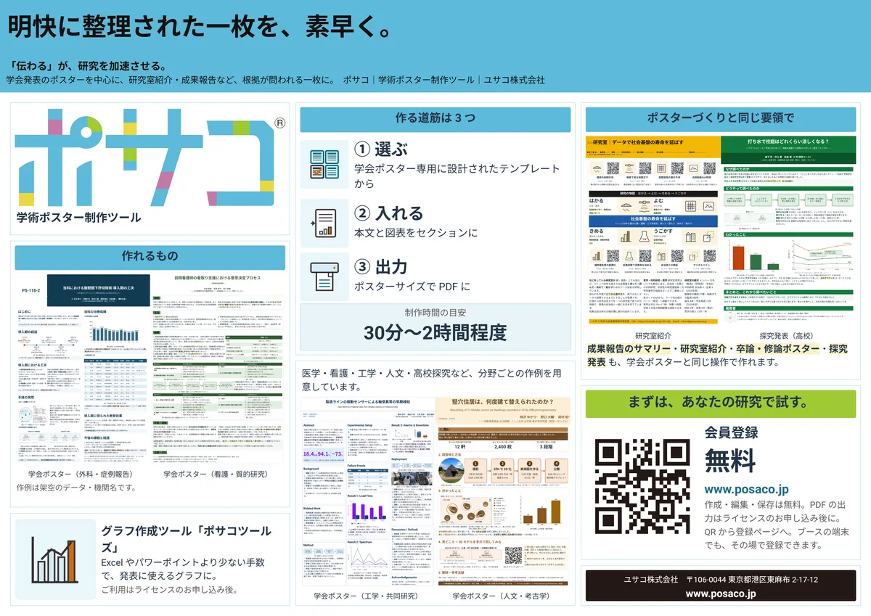Image resolution: width=871 pixels, height=616 pixels.
Task: Open the 工学・共同研究 poster thumbnail
Action: [367, 491]
